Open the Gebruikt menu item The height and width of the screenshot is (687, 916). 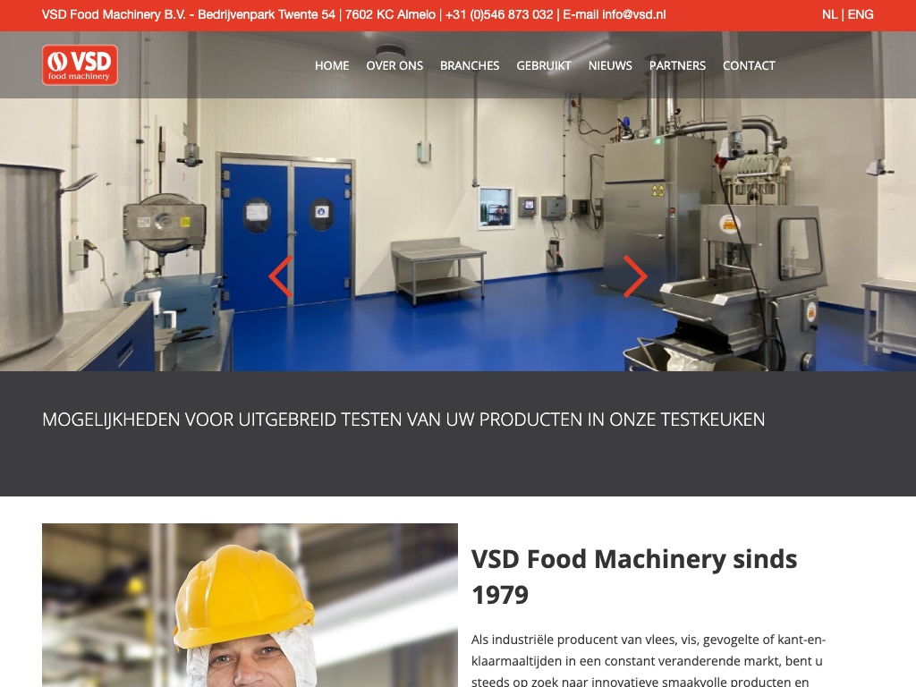[544, 65]
